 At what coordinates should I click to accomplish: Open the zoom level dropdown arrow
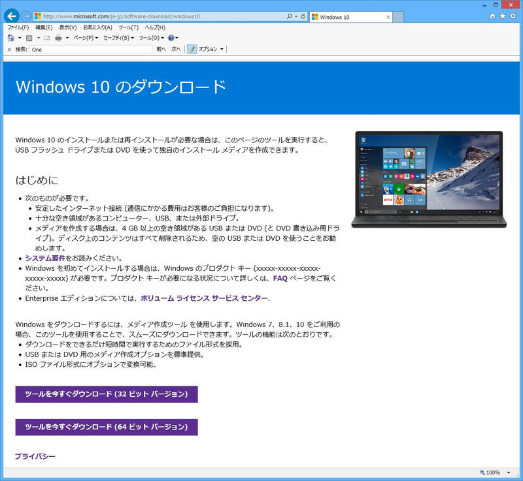(x=509, y=473)
